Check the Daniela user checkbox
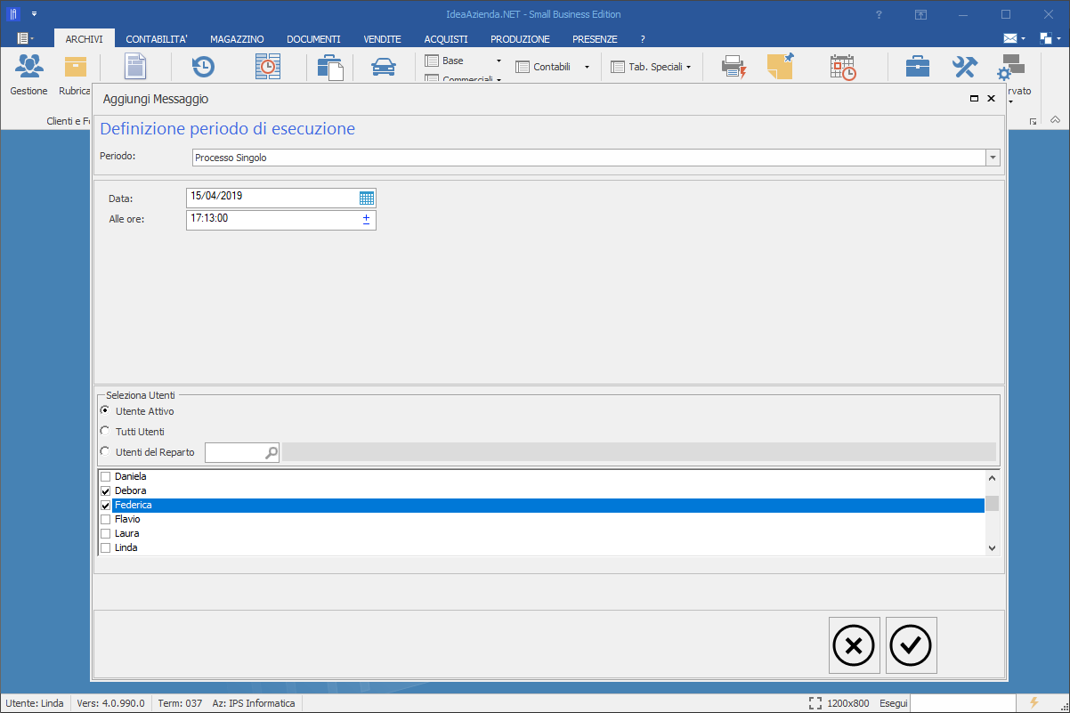 coord(106,477)
